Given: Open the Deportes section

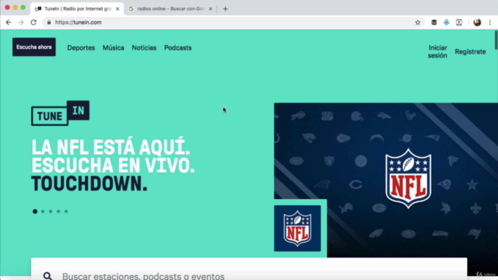Looking at the screenshot, I should pos(81,47).
